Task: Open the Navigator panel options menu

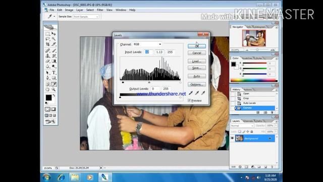Action: (277, 27)
